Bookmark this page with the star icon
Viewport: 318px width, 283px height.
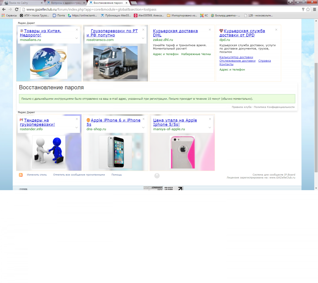pos(308,9)
